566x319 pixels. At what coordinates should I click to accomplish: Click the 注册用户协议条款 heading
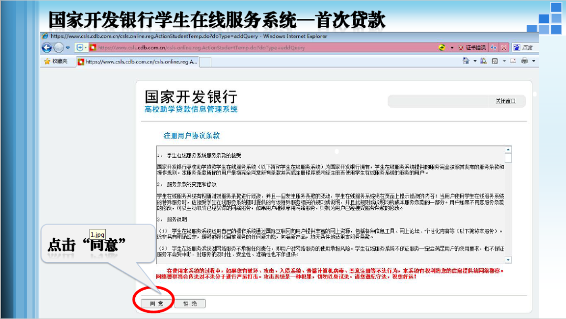192,136
